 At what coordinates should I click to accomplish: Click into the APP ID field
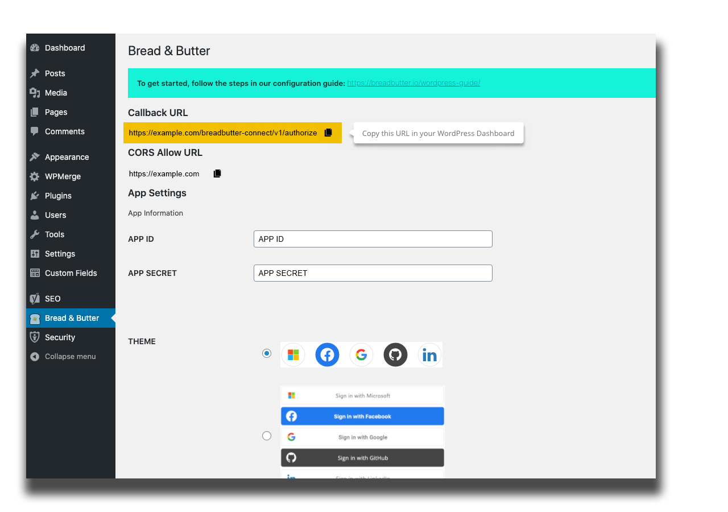pos(373,239)
